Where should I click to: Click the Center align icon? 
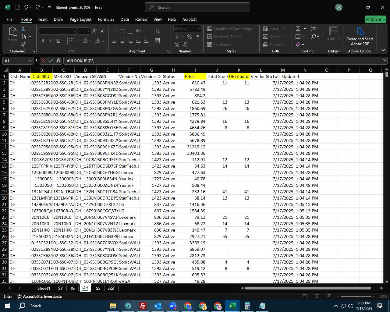pyautogui.click(x=122, y=41)
